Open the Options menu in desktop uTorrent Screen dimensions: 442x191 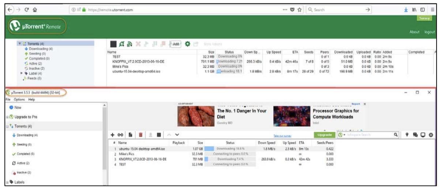(19, 100)
